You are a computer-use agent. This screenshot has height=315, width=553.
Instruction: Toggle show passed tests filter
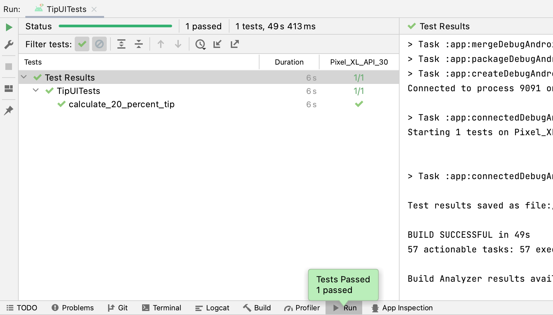[x=82, y=44]
